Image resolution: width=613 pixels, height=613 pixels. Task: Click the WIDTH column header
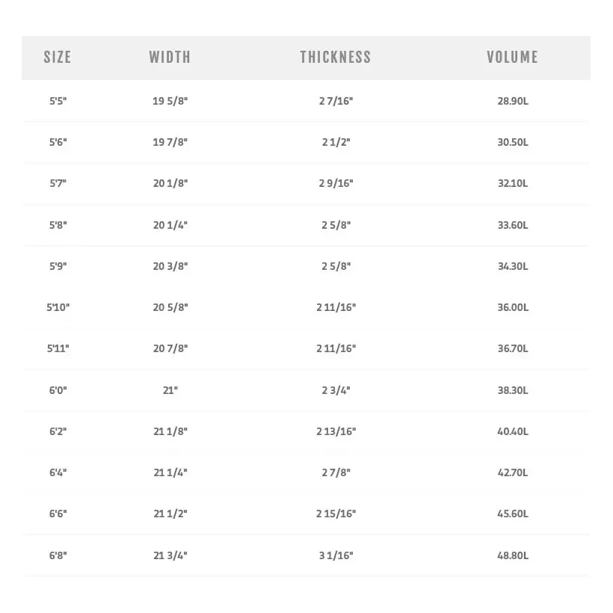[170, 57]
